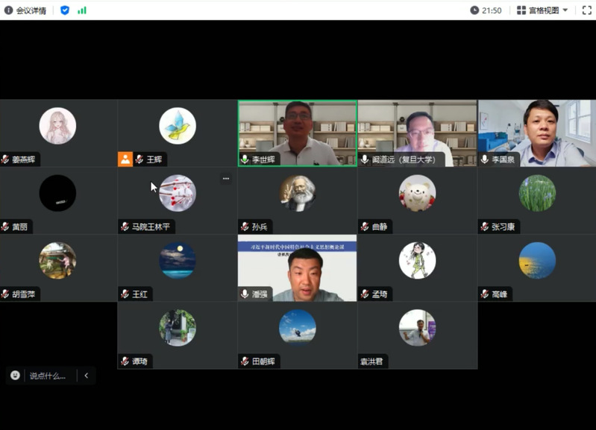The image size is (596, 430).
Task: Expand the 宫格视图 layout dropdown
Action: [x=543, y=10]
